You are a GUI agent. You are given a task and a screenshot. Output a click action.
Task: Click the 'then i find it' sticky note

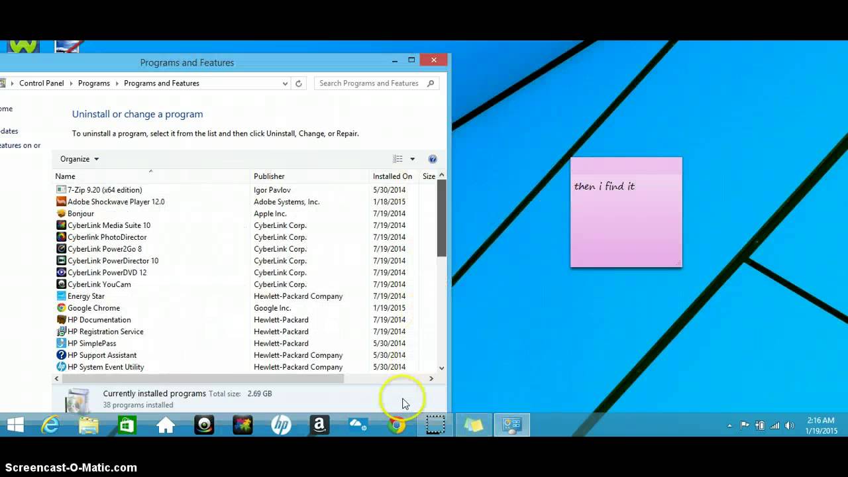pyautogui.click(x=626, y=213)
